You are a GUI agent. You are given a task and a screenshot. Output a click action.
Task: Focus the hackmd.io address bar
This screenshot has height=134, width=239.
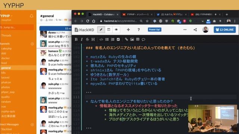click(120, 21)
